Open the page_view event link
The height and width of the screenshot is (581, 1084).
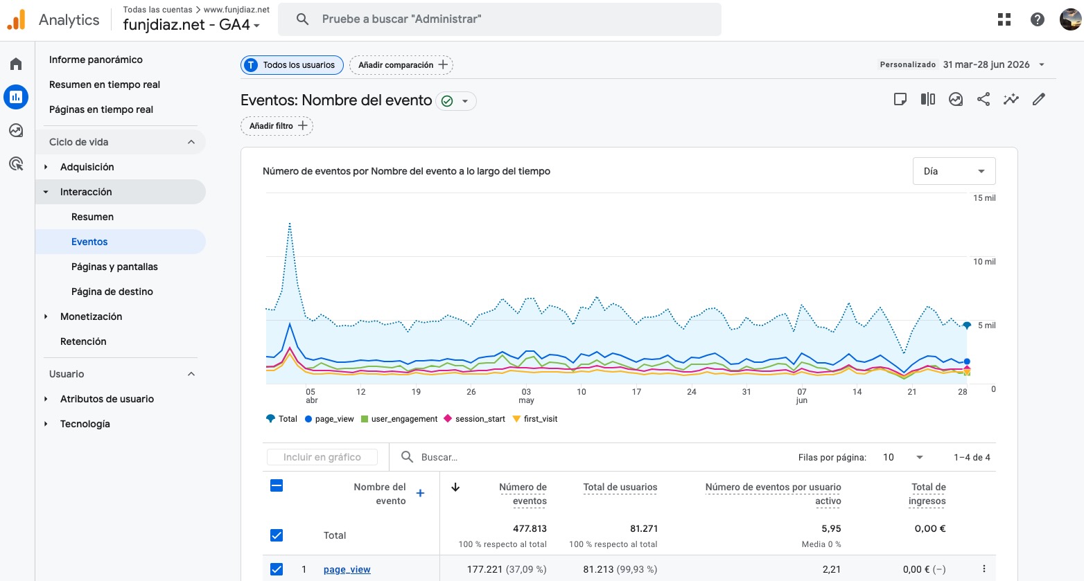tap(347, 569)
